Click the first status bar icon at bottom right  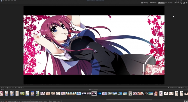[185, 101]
